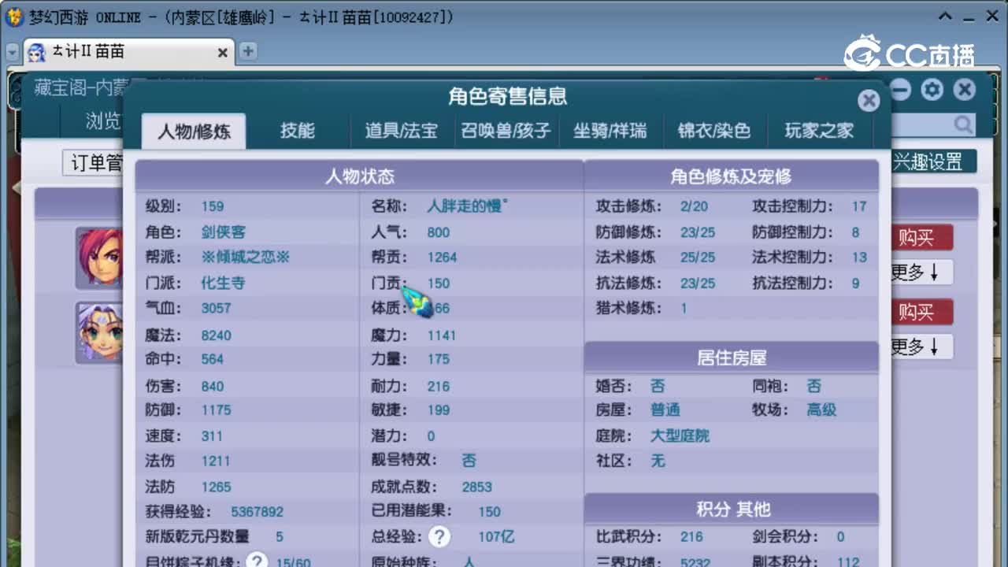Click the magnifier search icon
This screenshot has height=567, width=1008.
pyautogui.click(x=962, y=125)
